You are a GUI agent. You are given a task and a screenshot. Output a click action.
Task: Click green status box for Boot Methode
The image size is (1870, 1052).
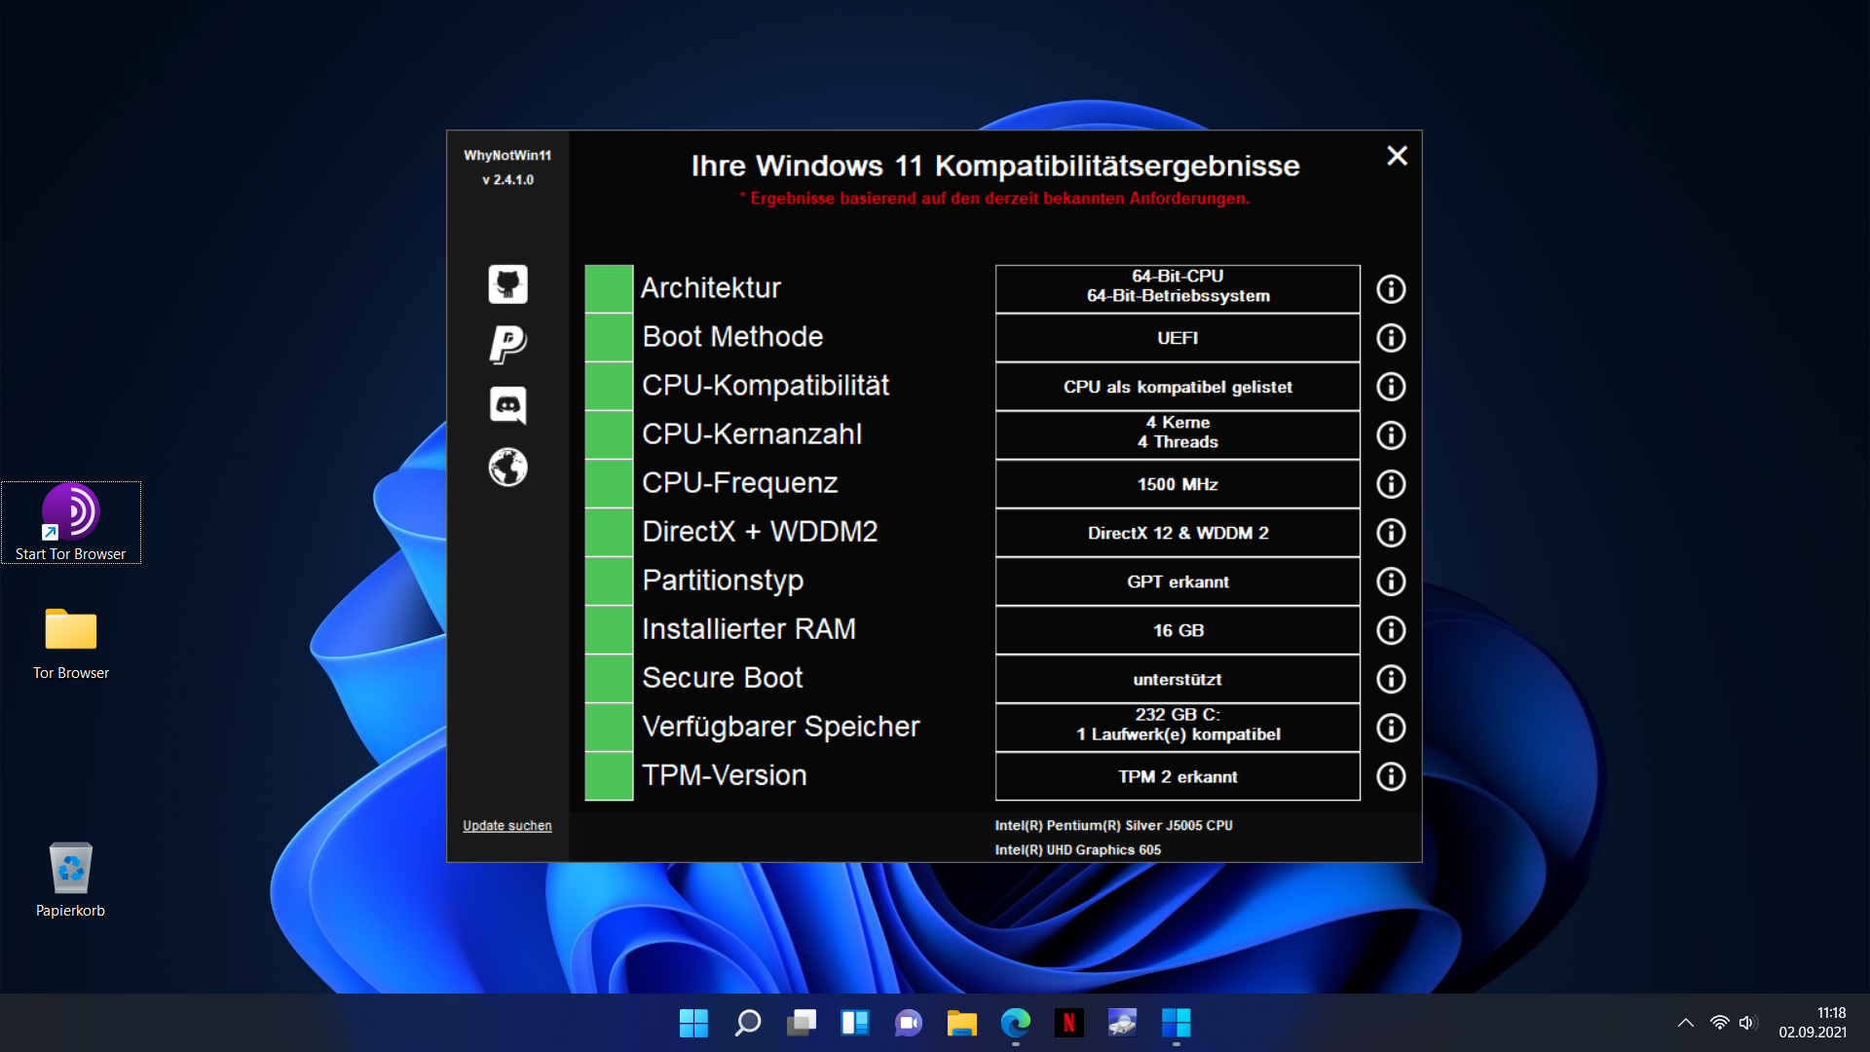[609, 338]
